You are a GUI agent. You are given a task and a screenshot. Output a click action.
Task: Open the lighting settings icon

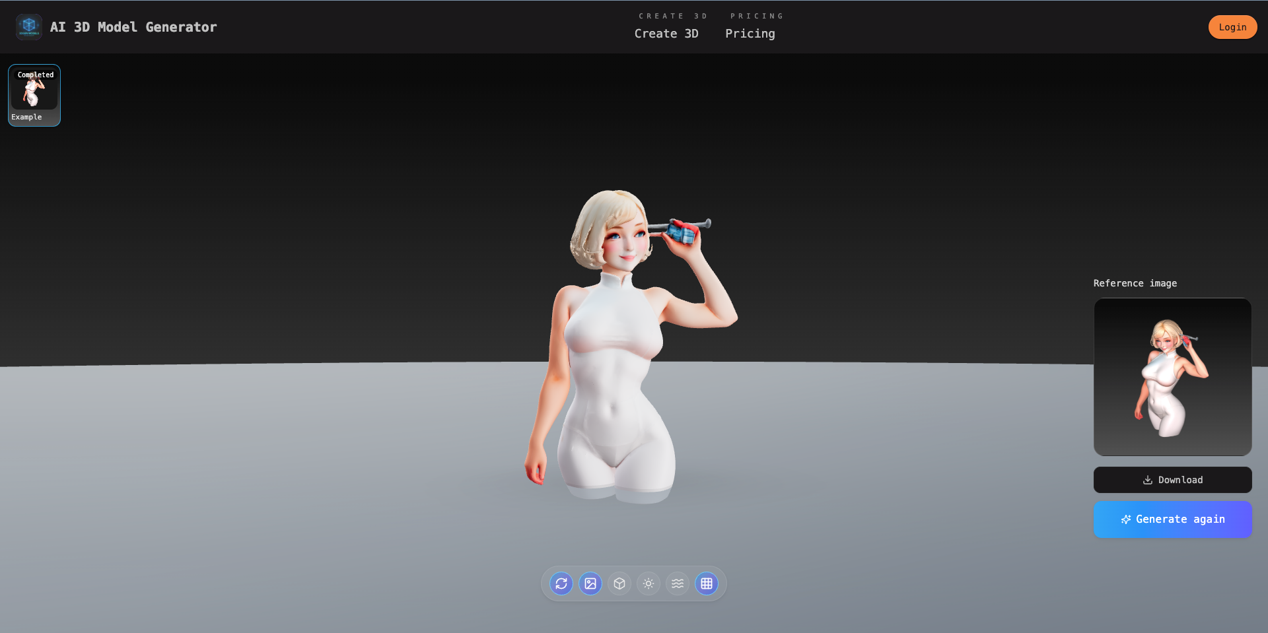[x=648, y=583]
